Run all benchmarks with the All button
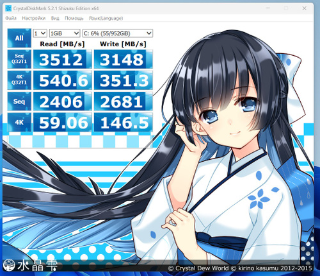 click(19, 38)
